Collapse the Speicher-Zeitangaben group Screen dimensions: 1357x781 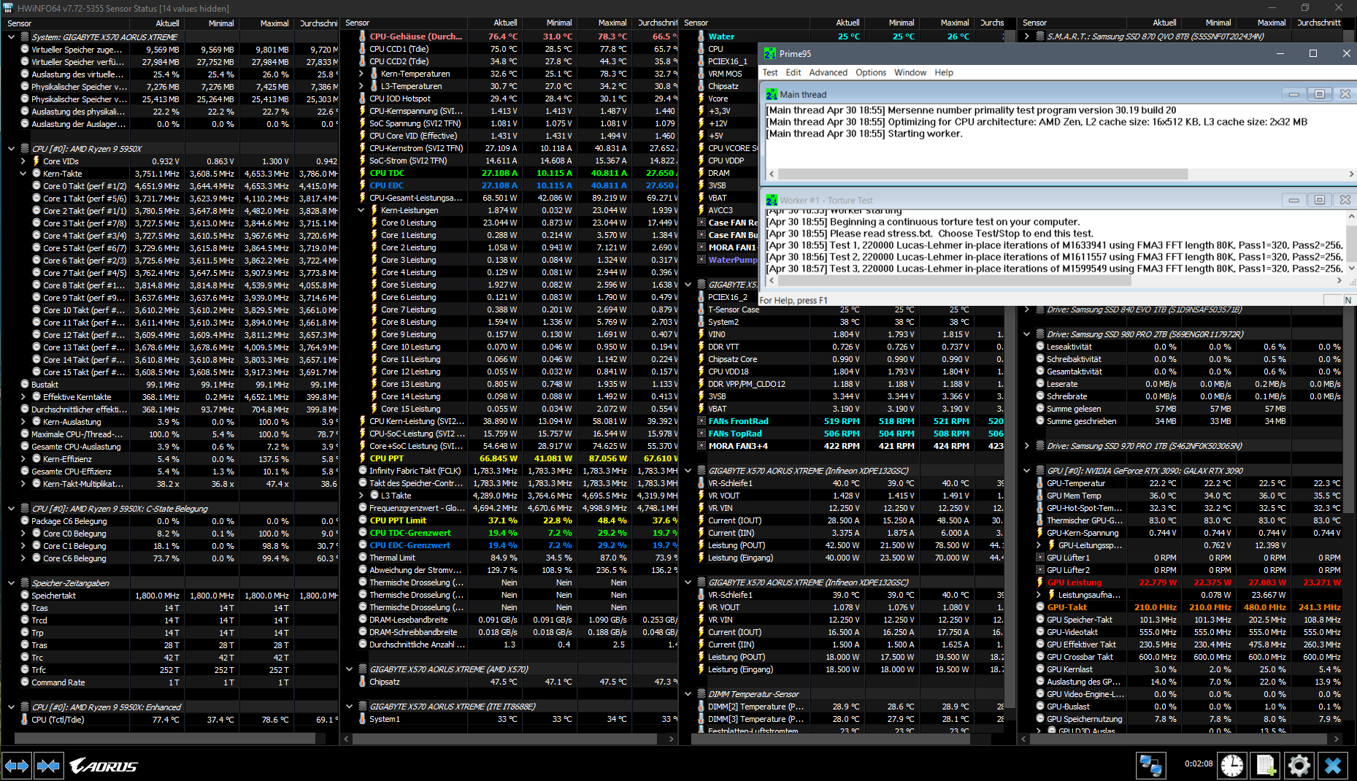11,582
